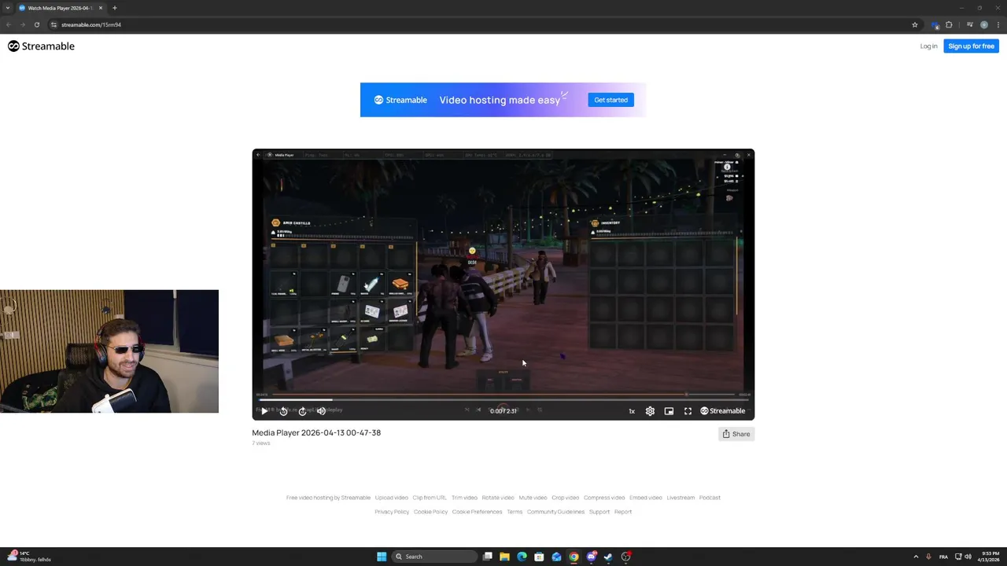
Task: Open a new browser tab
Action: point(115,8)
